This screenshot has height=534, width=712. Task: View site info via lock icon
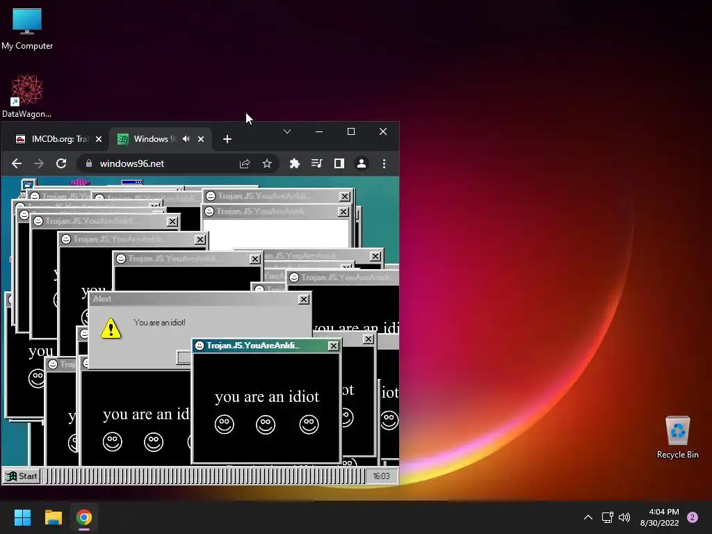[89, 163]
